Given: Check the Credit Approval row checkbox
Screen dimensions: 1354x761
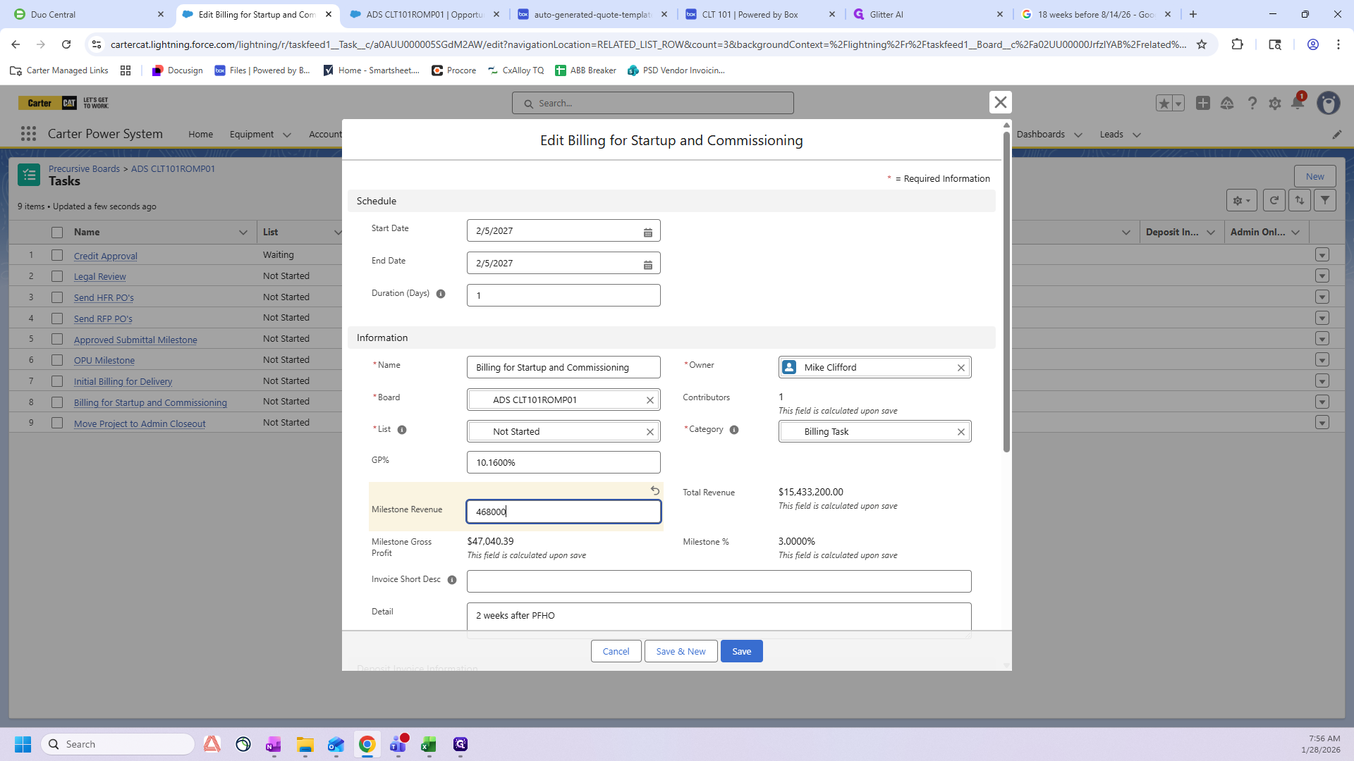Looking at the screenshot, I should (x=57, y=256).
